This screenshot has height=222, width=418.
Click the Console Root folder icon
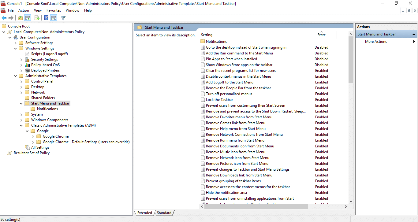tap(4, 26)
